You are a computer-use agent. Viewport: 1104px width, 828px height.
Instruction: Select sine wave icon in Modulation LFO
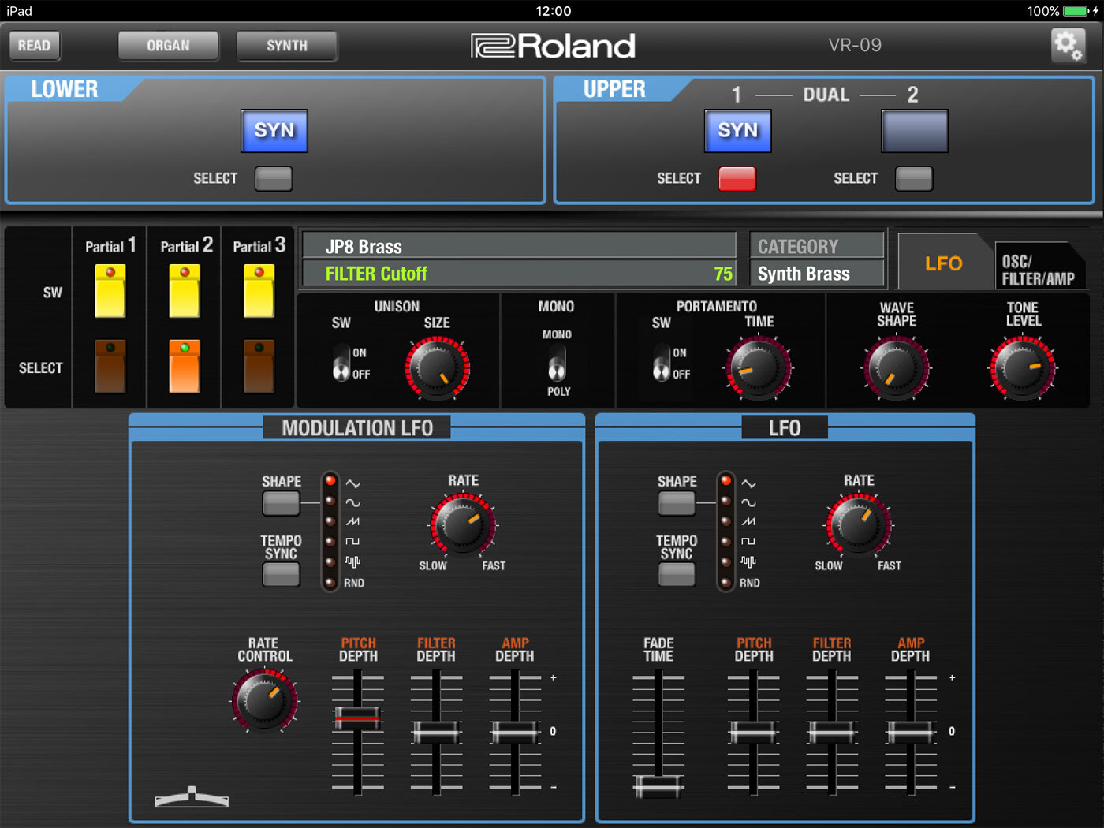click(x=352, y=502)
